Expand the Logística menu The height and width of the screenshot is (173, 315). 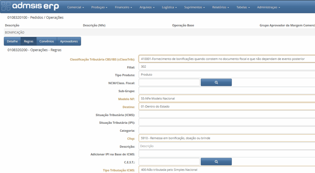(169, 7)
